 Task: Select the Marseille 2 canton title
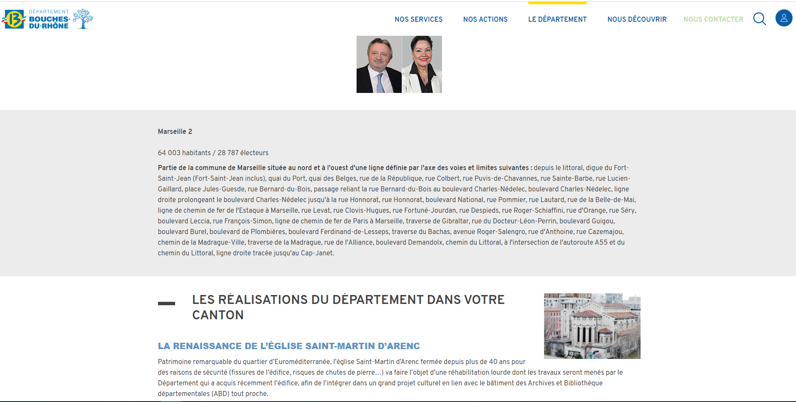(175, 131)
